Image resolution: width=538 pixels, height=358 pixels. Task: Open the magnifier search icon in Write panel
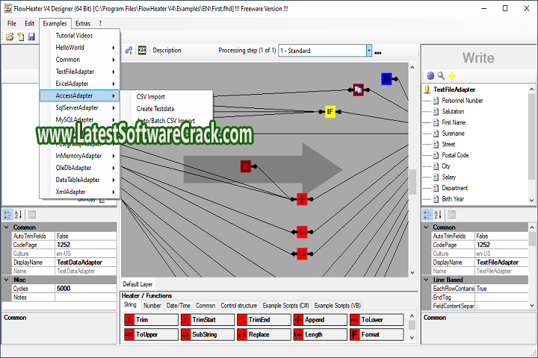tap(441, 75)
